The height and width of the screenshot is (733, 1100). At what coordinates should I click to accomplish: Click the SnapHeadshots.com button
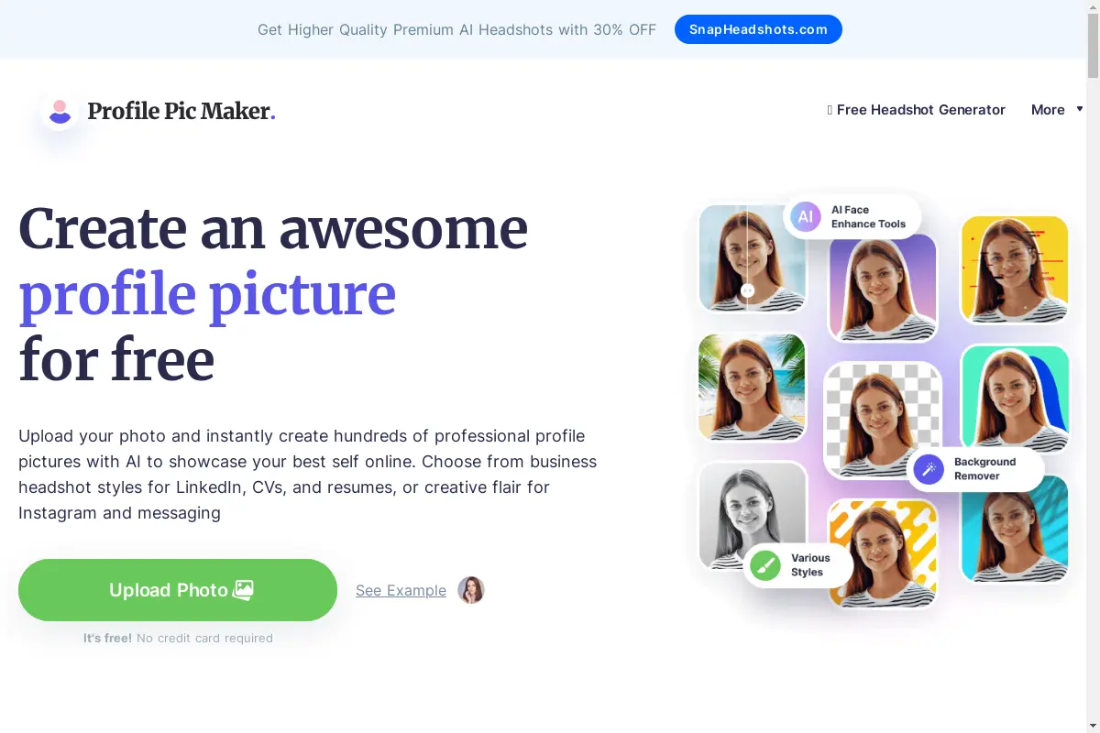click(758, 29)
